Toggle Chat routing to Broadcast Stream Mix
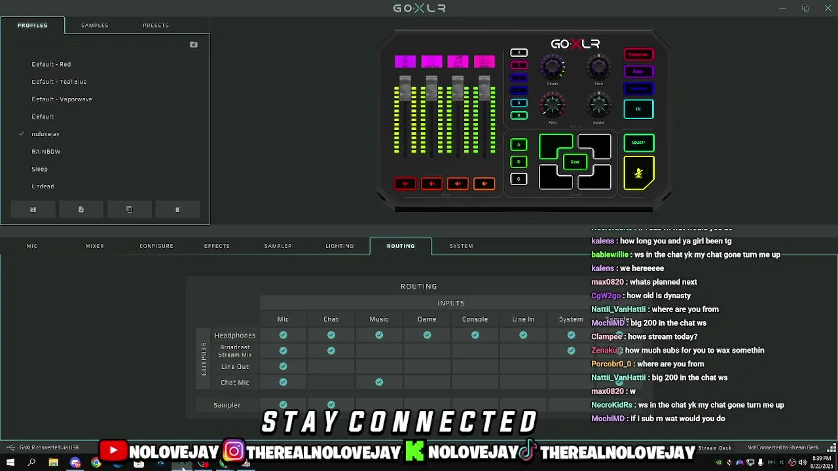This screenshot has height=471, width=838. pos(331,351)
